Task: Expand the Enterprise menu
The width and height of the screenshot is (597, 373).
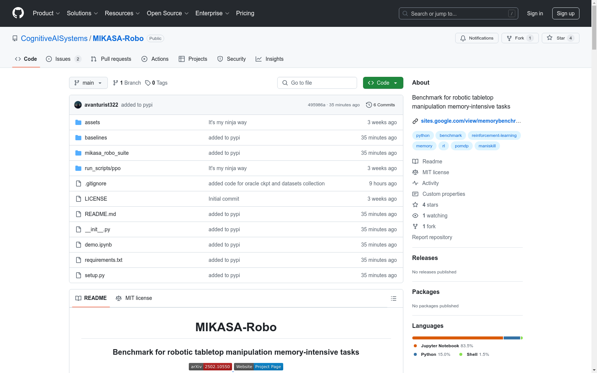Action: 212,13
